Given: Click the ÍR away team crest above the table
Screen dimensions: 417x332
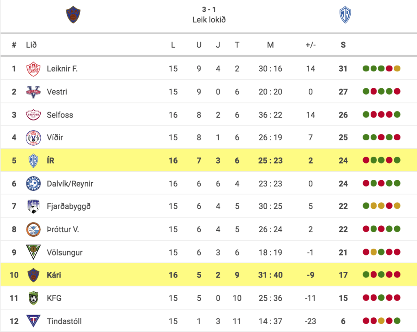Looking at the screenshot, I should click(345, 15).
